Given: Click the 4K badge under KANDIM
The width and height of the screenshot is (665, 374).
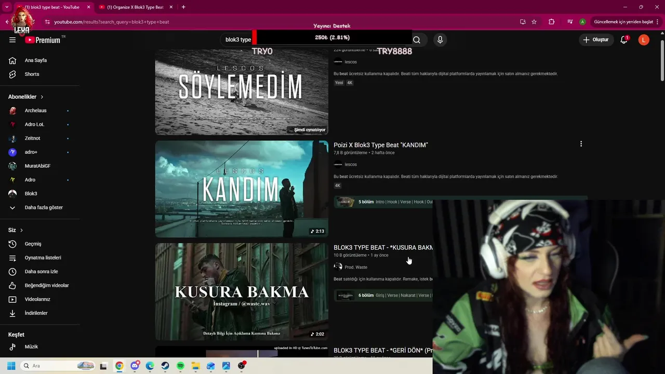Looking at the screenshot, I should (x=338, y=185).
